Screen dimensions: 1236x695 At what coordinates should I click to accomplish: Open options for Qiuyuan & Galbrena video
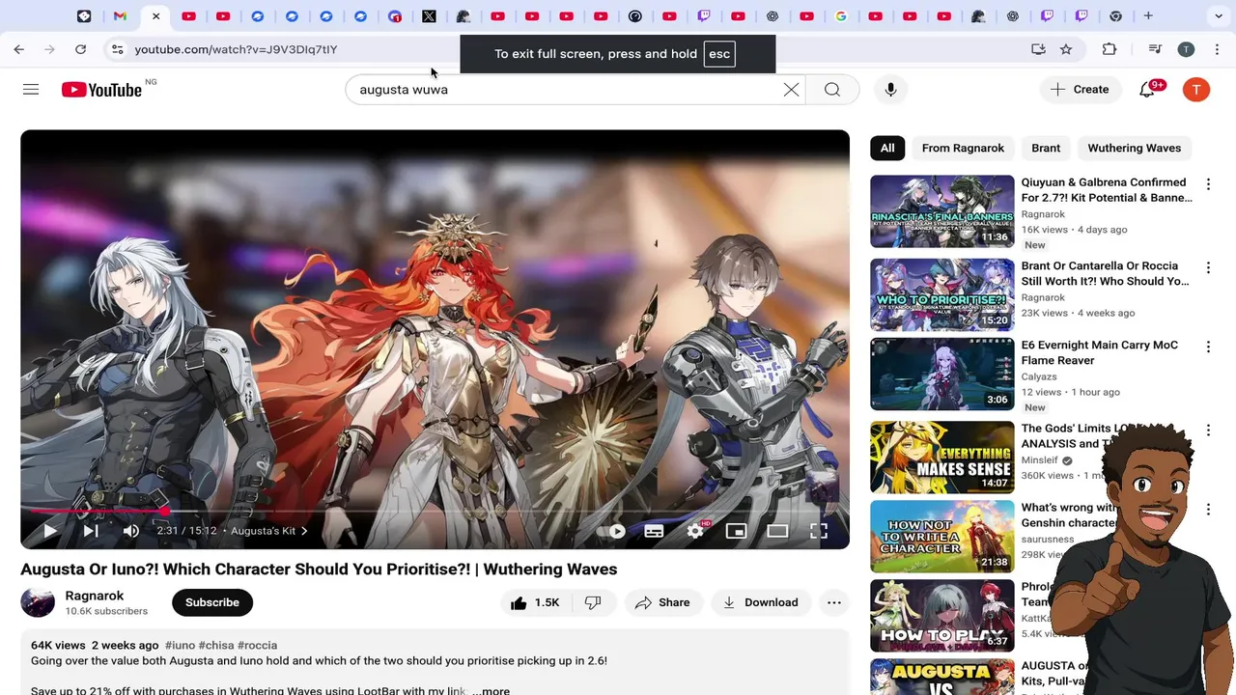point(1208,183)
